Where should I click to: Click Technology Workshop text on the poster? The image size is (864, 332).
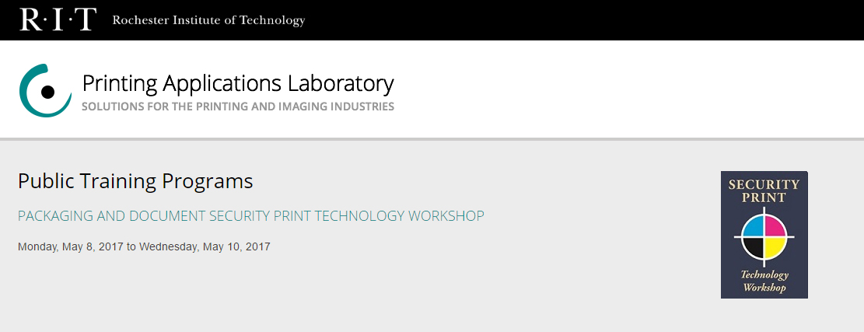click(764, 281)
